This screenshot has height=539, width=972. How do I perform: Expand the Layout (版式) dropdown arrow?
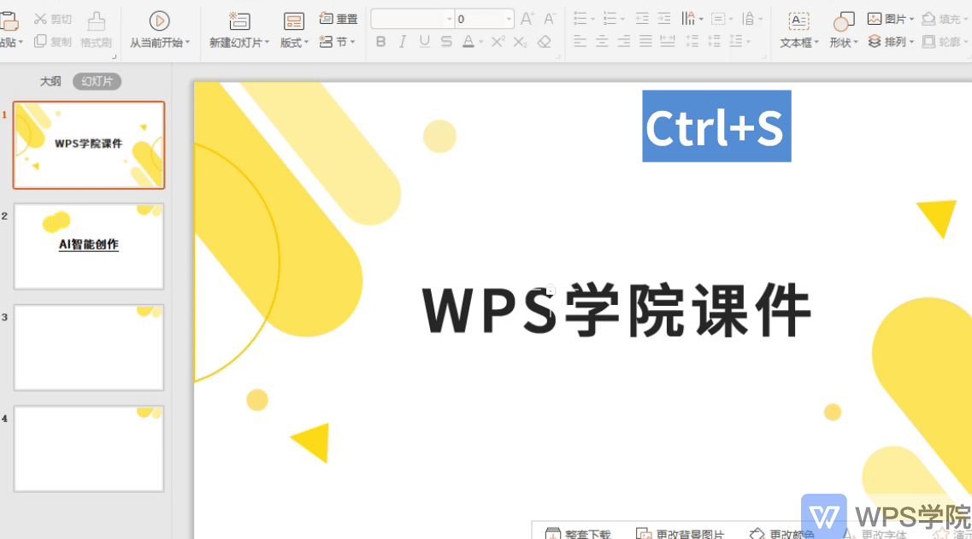[306, 42]
